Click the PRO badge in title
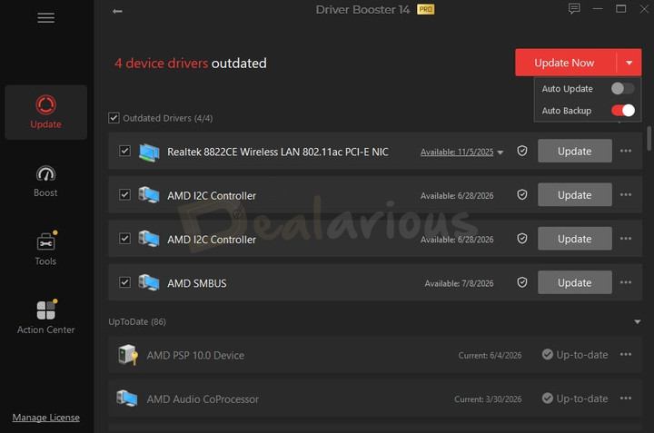The image size is (654, 433). point(425,9)
